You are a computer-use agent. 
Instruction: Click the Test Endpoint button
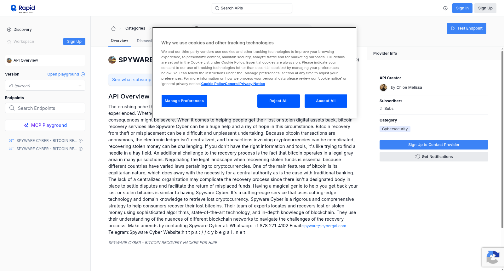click(x=467, y=28)
